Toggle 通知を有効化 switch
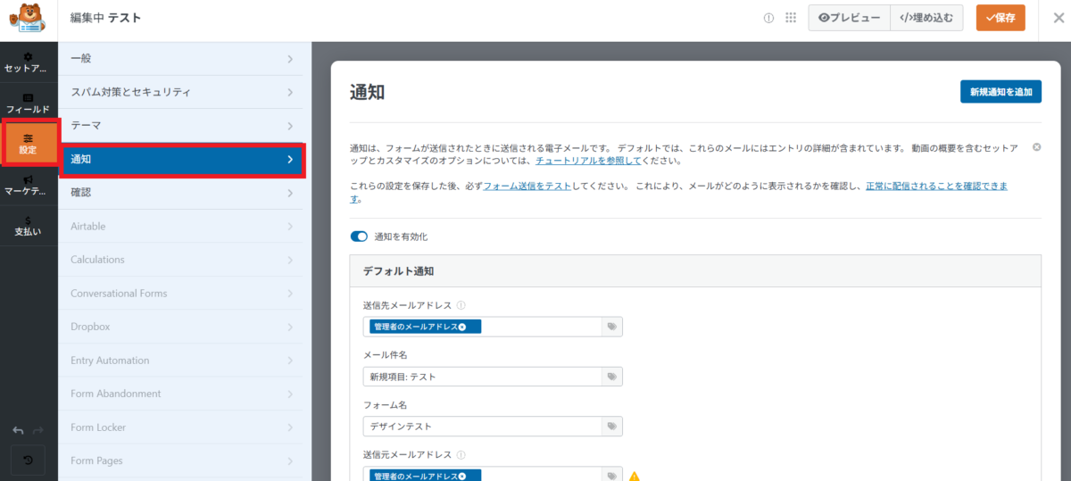Screen dimensions: 1071x481 click(359, 236)
